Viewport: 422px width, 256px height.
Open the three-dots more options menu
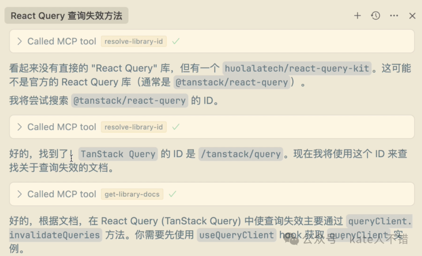[x=394, y=16]
